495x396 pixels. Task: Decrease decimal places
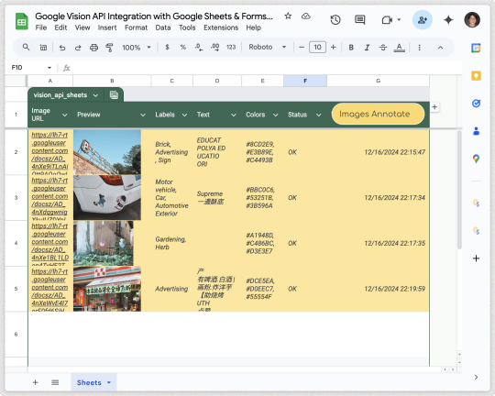[x=199, y=48]
